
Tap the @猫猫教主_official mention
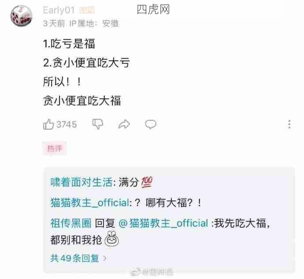point(163,223)
